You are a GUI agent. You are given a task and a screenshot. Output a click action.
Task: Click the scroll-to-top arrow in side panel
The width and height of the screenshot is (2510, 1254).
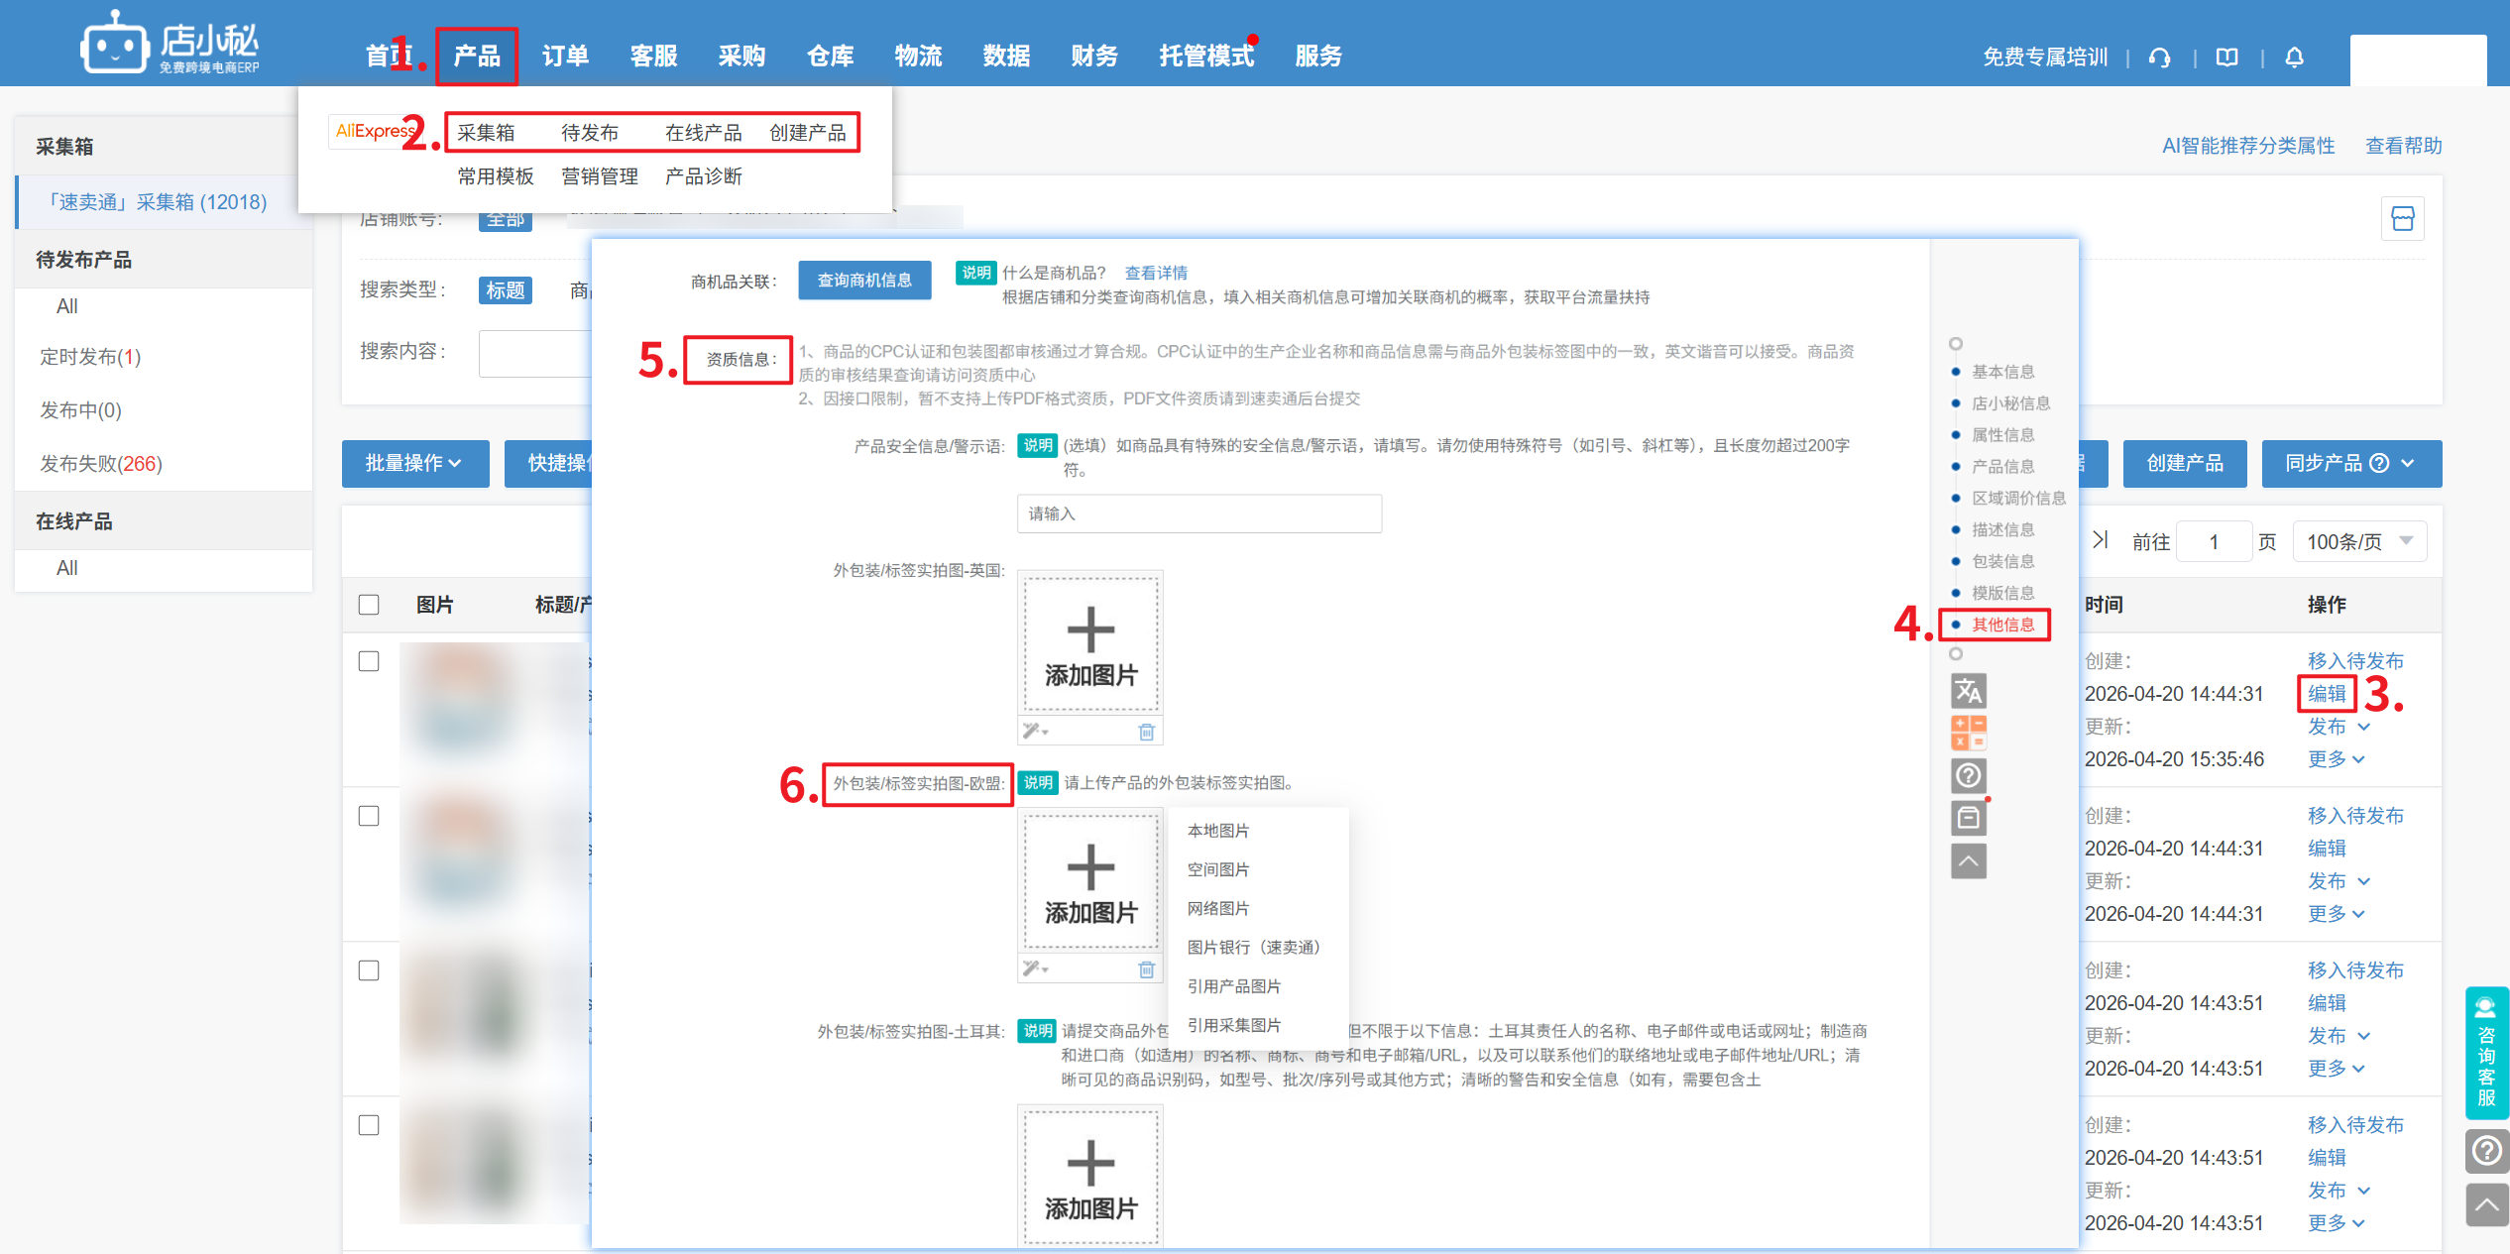[1968, 860]
